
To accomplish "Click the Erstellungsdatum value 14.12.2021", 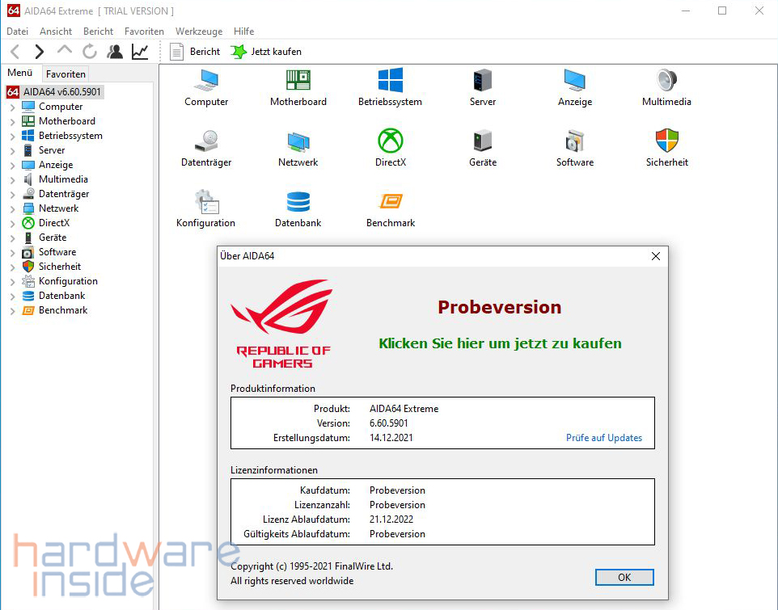I will pos(391,438).
